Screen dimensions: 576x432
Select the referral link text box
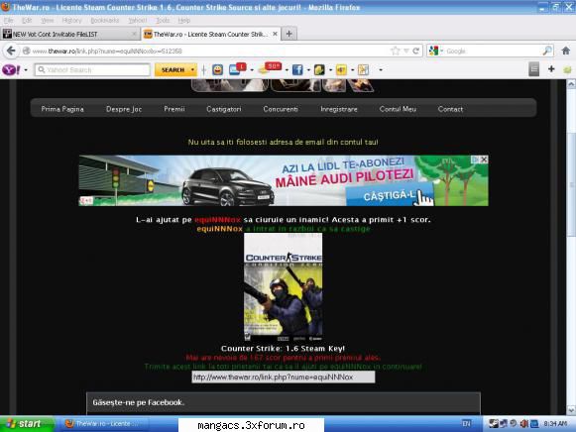[x=284, y=377]
